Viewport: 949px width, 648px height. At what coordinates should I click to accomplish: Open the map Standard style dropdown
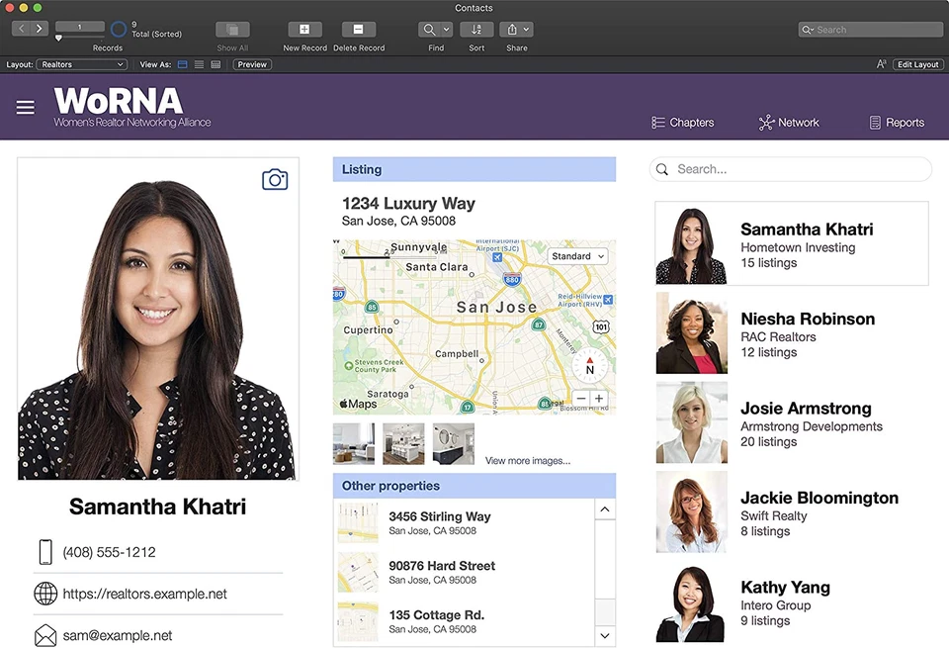tap(577, 256)
